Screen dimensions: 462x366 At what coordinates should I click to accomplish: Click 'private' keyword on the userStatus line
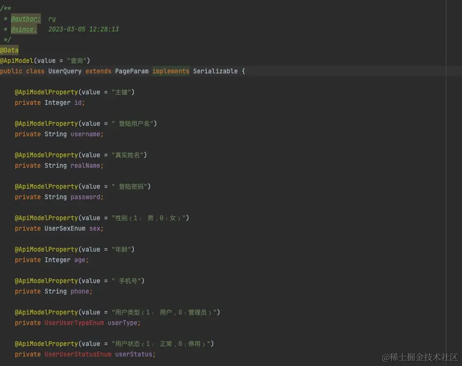[x=28, y=354]
